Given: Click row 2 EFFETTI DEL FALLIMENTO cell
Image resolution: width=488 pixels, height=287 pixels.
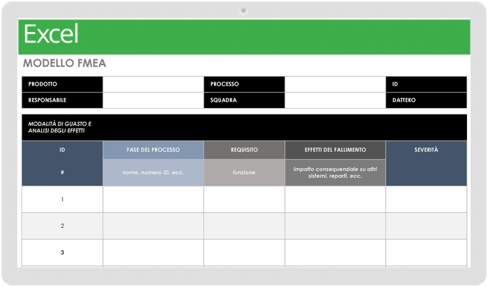Looking at the screenshot, I should [335, 226].
